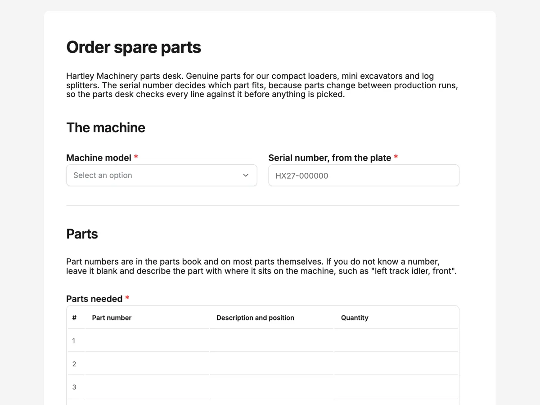The image size is (540, 405).
Task: Click the "Order spare parts" heading
Action: (x=134, y=47)
